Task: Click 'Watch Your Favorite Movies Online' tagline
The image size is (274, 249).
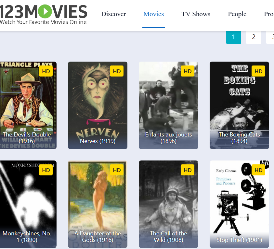Action: [43, 22]
